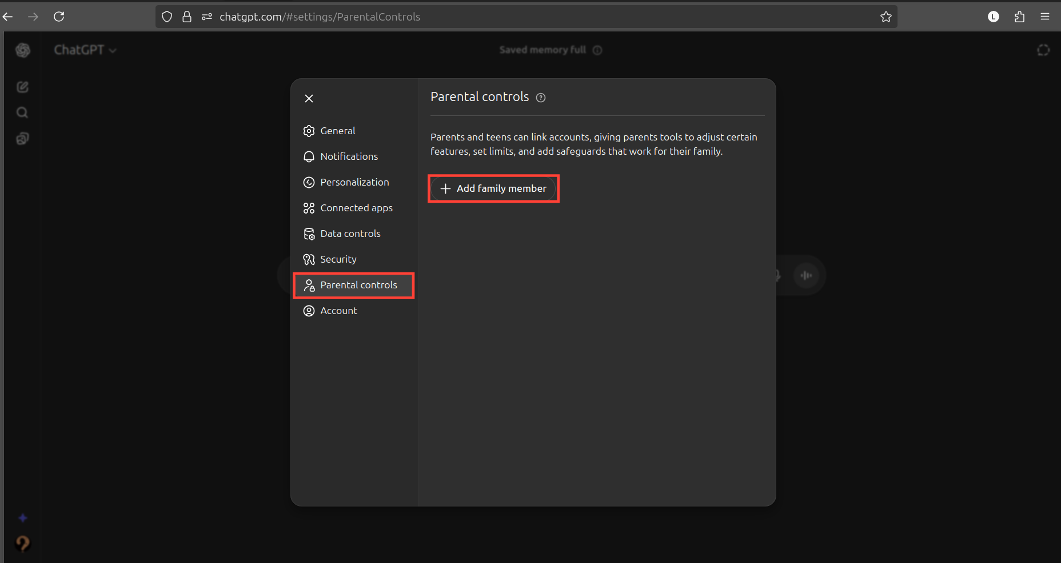
Task: Open the Firefox application menu
Action: [1045, 17]
